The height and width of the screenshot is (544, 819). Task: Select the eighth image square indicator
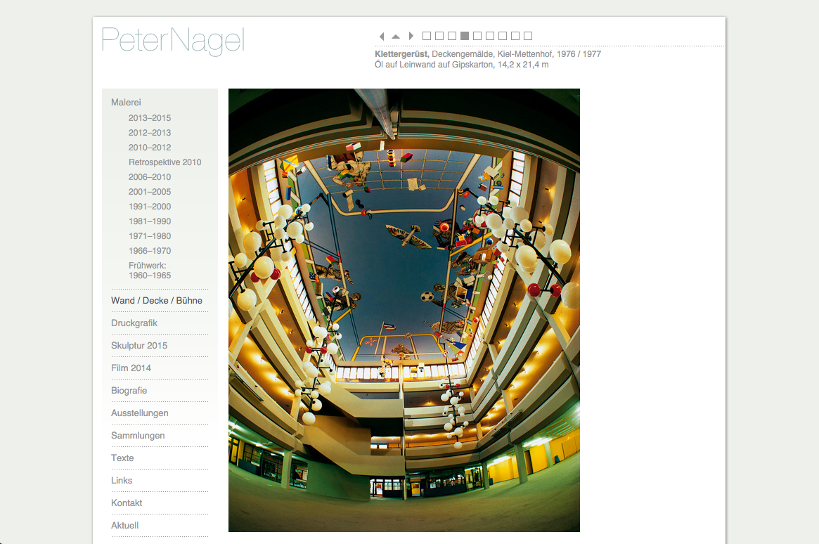[515, 36]
